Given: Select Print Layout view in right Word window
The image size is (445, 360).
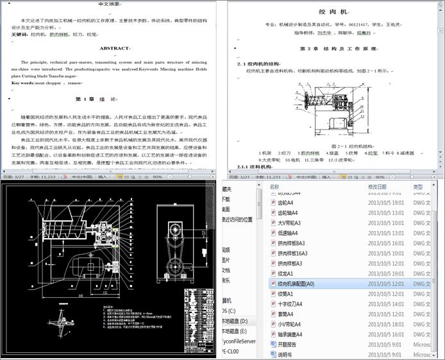Looking at the screenshot, I should coord(344,176).
